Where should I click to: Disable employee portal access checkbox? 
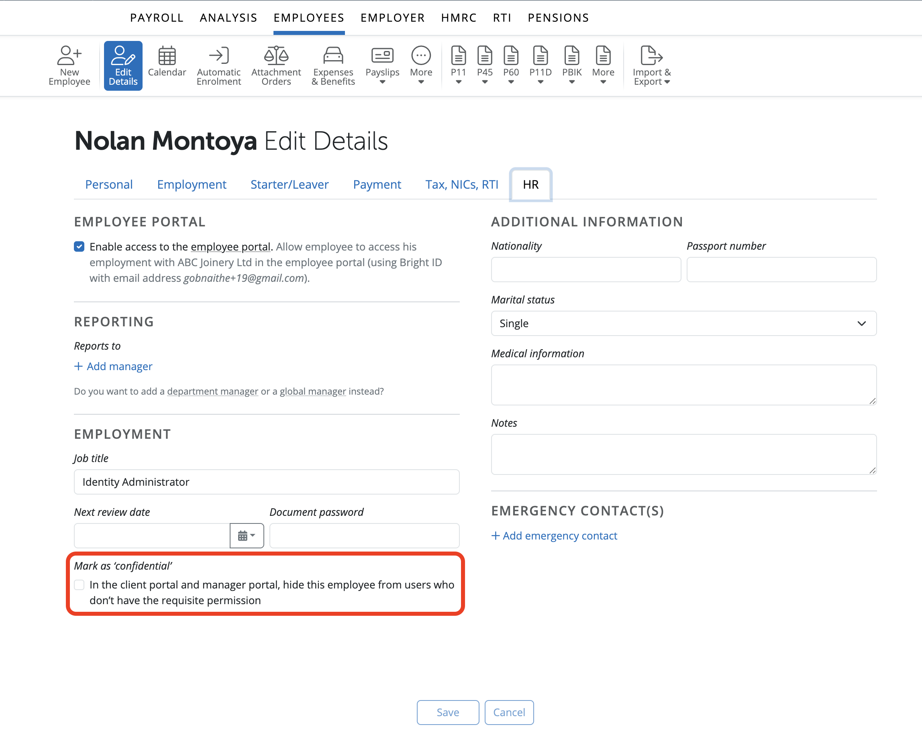coord(79,246)
